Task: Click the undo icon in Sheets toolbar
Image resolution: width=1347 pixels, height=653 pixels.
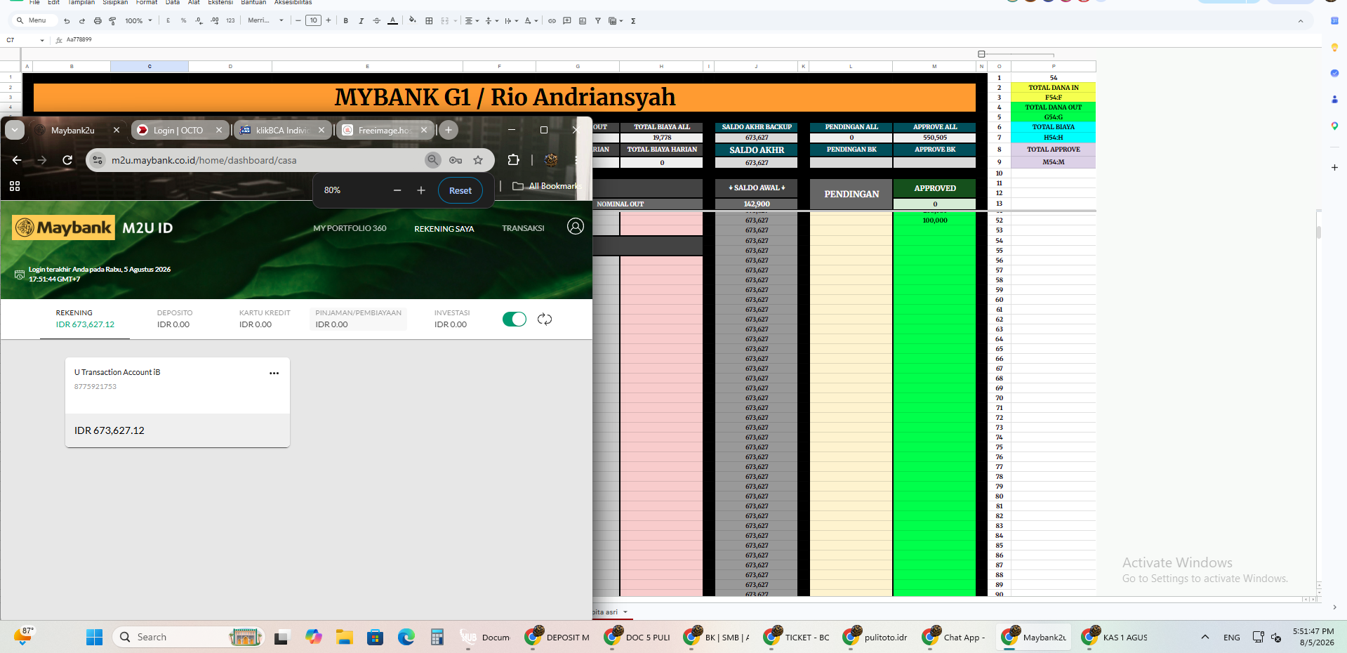Action: point(67,21)
